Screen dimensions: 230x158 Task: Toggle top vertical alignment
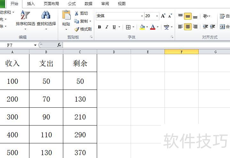[180, 16]
